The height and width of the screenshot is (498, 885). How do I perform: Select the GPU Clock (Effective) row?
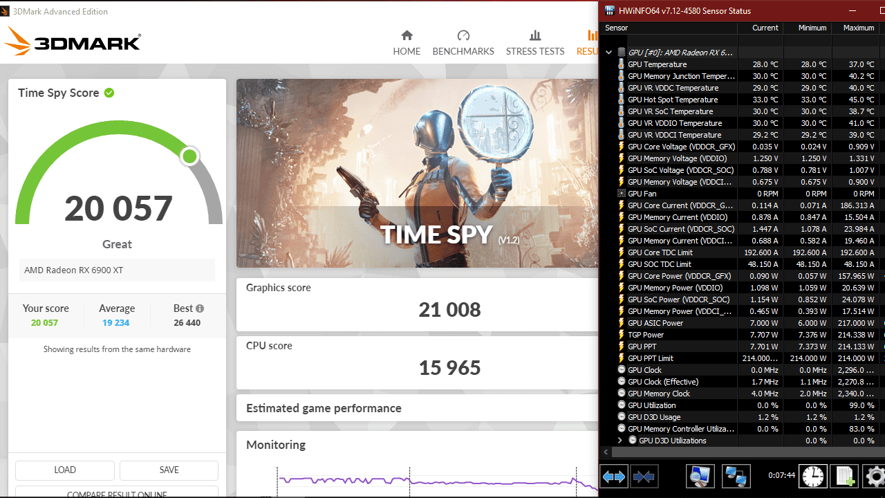[x=743, y=382]
